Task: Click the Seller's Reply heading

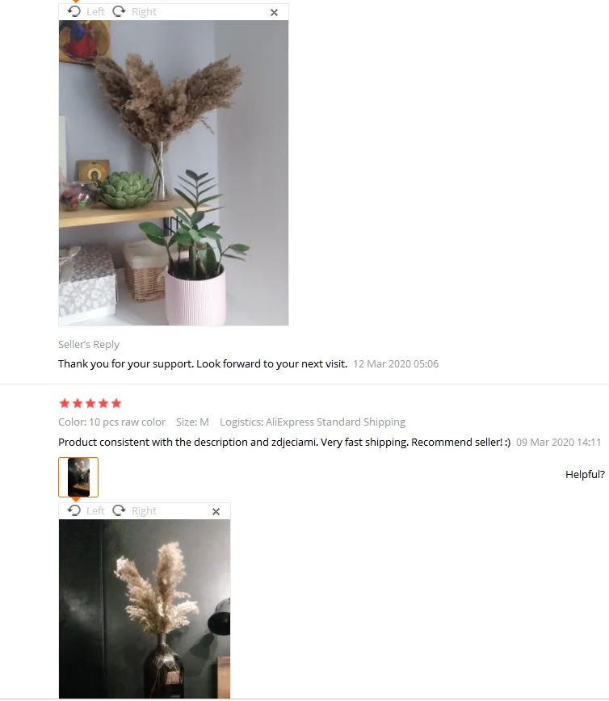Action: click(x=89, y=344)
